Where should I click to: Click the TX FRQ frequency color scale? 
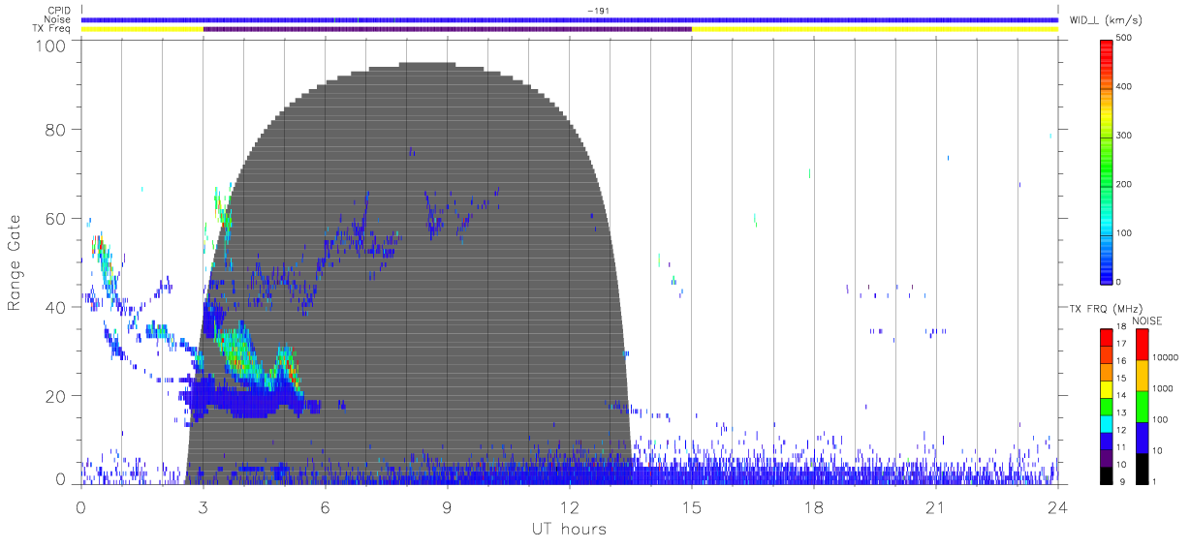[x=1107, y=406]
